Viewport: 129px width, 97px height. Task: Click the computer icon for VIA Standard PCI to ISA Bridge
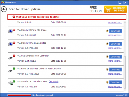(10, 44)
